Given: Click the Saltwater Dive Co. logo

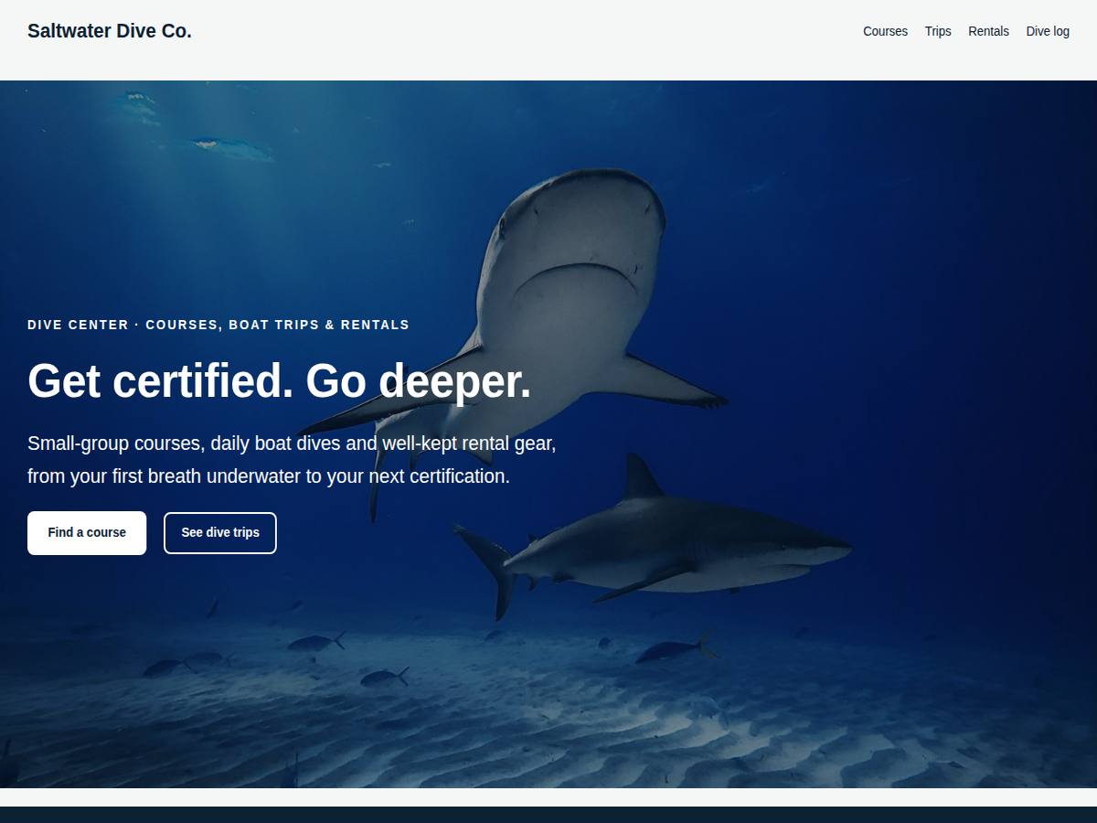Looking at the screenshot, I should point(110,31).
